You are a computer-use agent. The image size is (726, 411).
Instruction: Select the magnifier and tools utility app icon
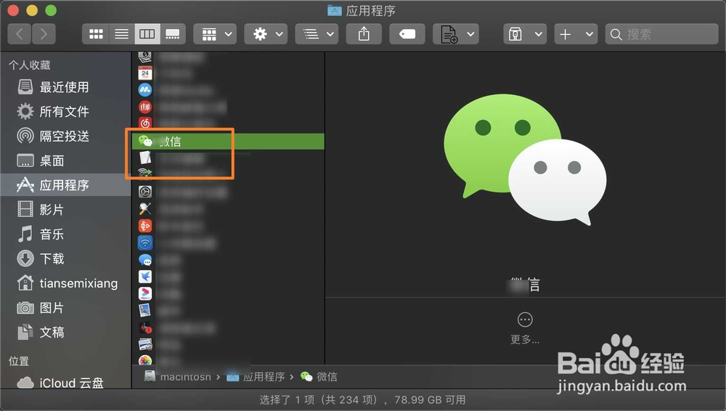pyautogui.click(x=145, y=208)
